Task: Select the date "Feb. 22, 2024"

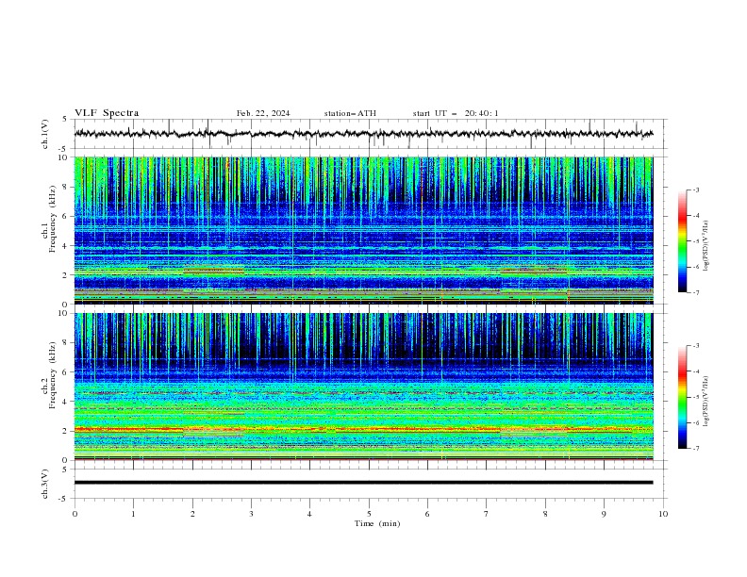Action: click(263, 113)
